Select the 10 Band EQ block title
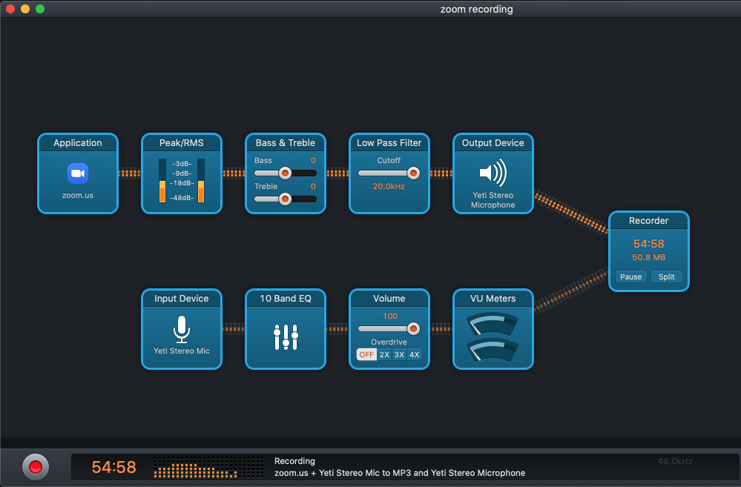741x487 pixels. (286, 299)
